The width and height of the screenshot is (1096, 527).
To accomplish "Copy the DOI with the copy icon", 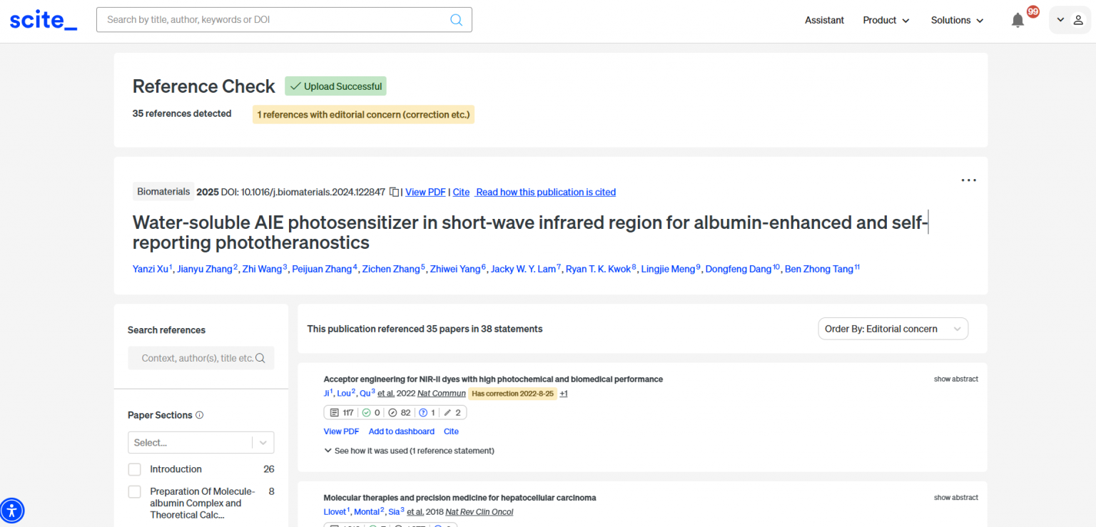I will [394, 192].
